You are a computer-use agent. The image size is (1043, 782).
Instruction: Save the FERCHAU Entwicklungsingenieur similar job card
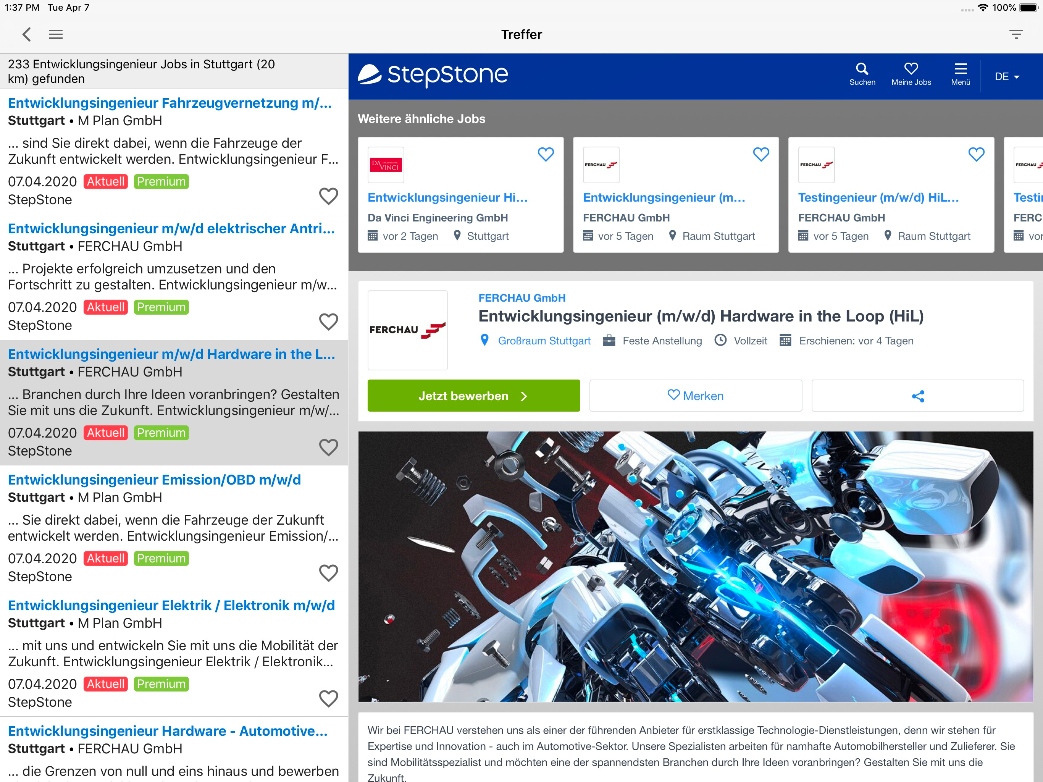click(761, 154)
